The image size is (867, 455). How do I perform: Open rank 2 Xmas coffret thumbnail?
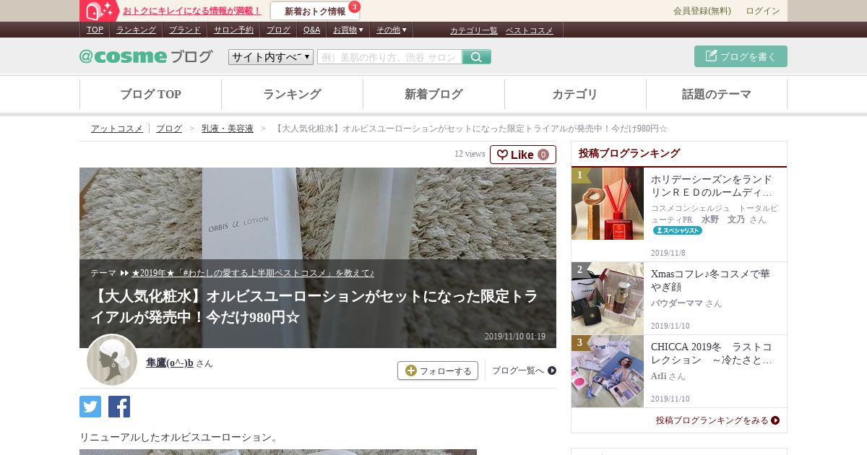(x=608, y=298)
